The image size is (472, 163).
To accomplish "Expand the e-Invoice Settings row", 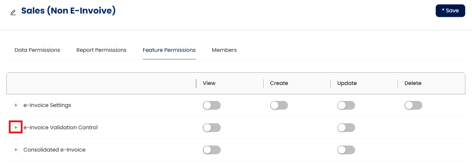I will (16, 105).
